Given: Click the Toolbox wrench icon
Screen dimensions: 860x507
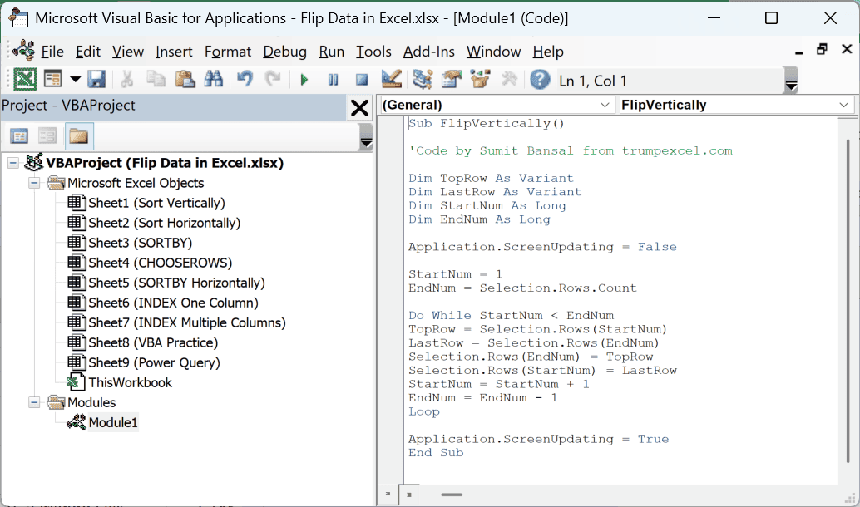Looking at the screenshot, I should tap(509, 80).
